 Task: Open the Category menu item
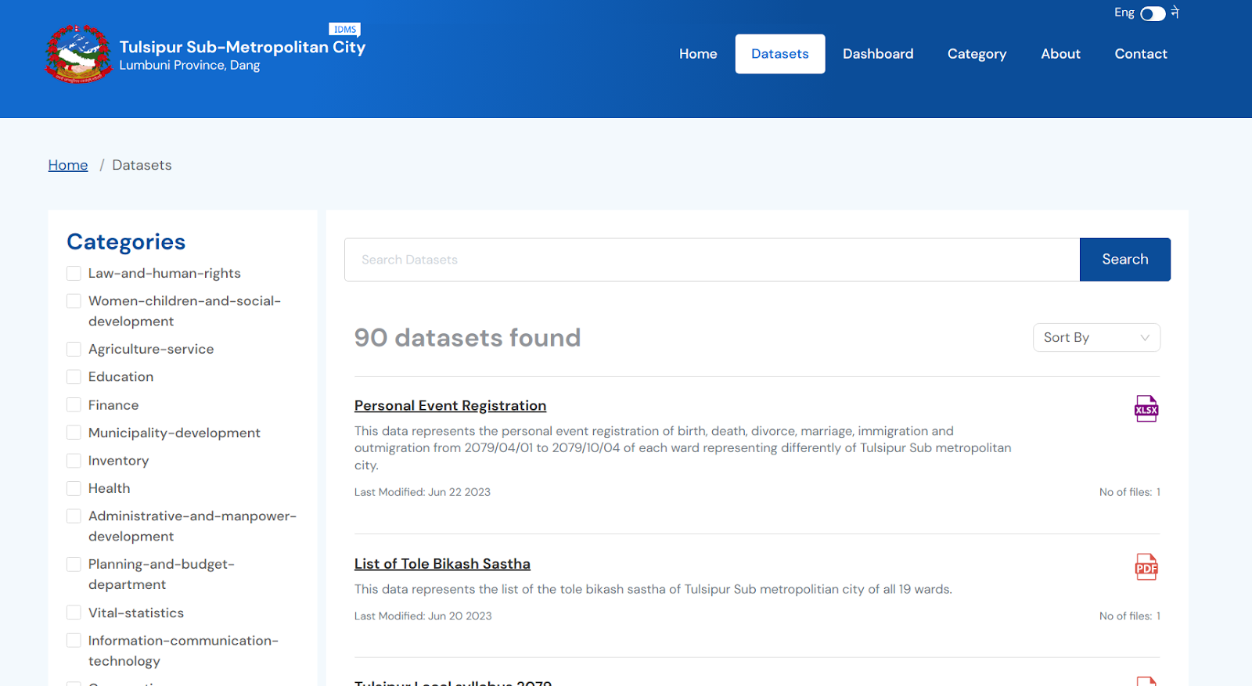tap(977, 54)
